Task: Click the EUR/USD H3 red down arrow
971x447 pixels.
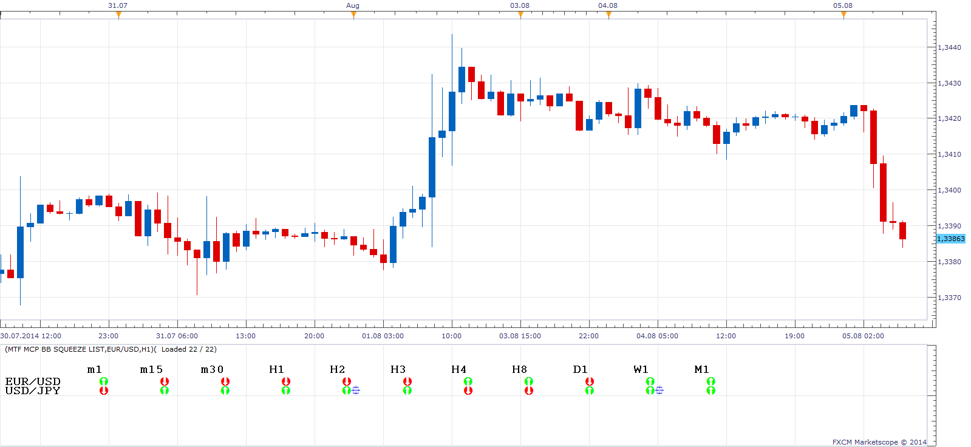Action: point(407,381)
